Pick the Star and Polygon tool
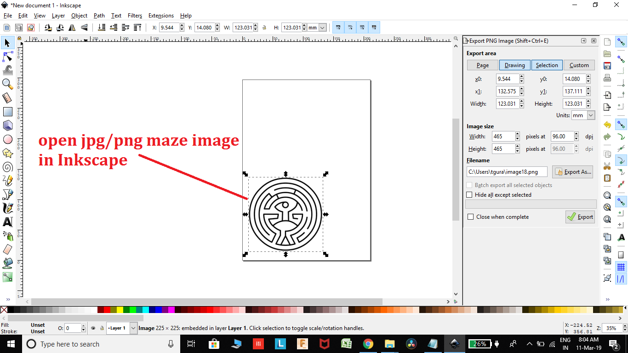Viewport: 628px width, 353px height. coord(8,153)
